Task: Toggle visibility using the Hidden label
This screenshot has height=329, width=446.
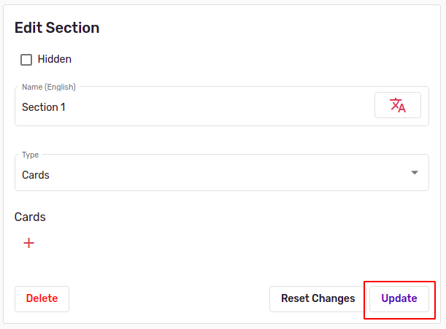Action: click(54, 59)
